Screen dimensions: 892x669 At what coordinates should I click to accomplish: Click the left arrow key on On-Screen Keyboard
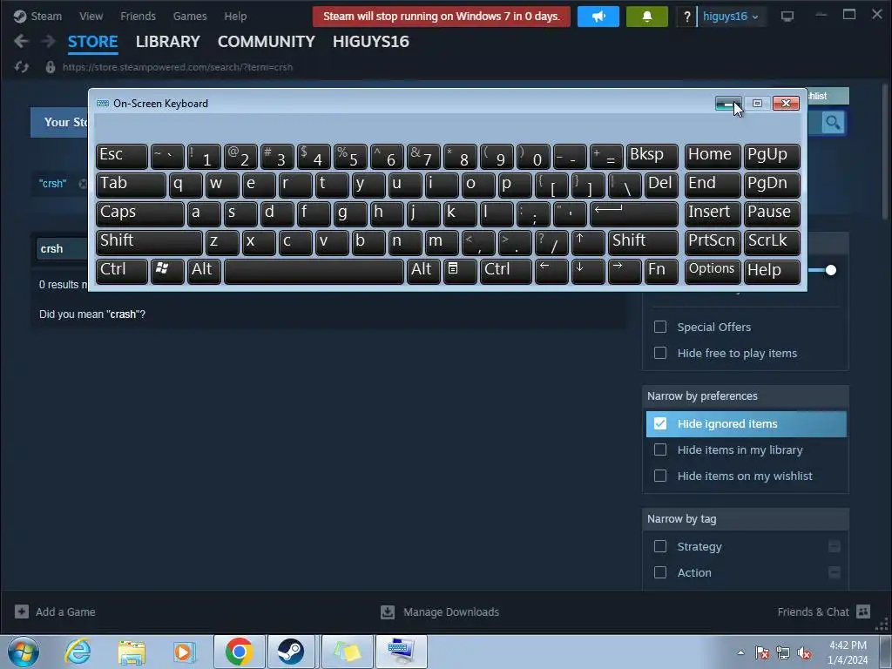click(551, 271)
